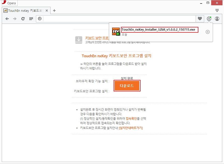Click the 브라우저 확장 기능 설치 label

point(93,81)
